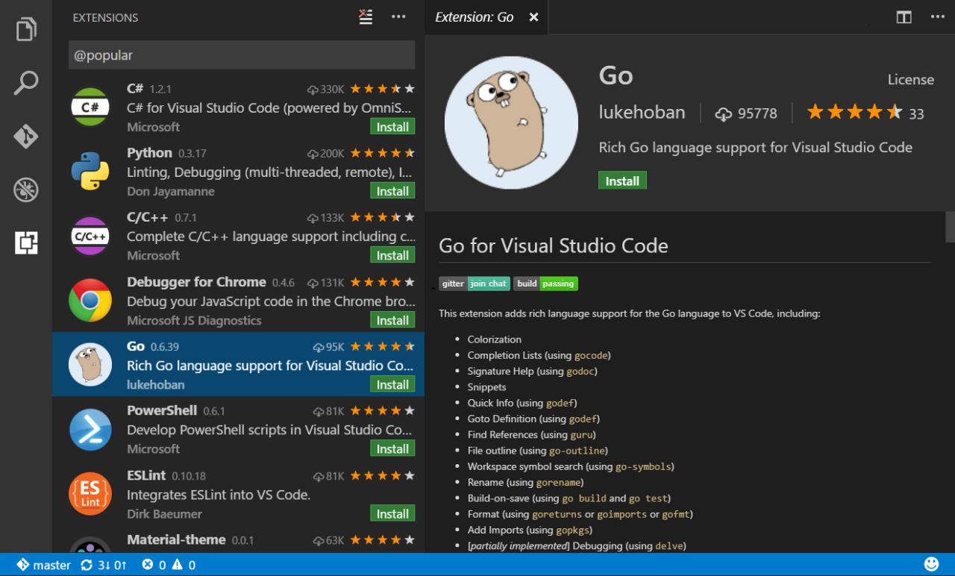Viewport: 955px width, 576px height.
Task: Select the PowerShell extension name
Action: click(x=162, y=410)
